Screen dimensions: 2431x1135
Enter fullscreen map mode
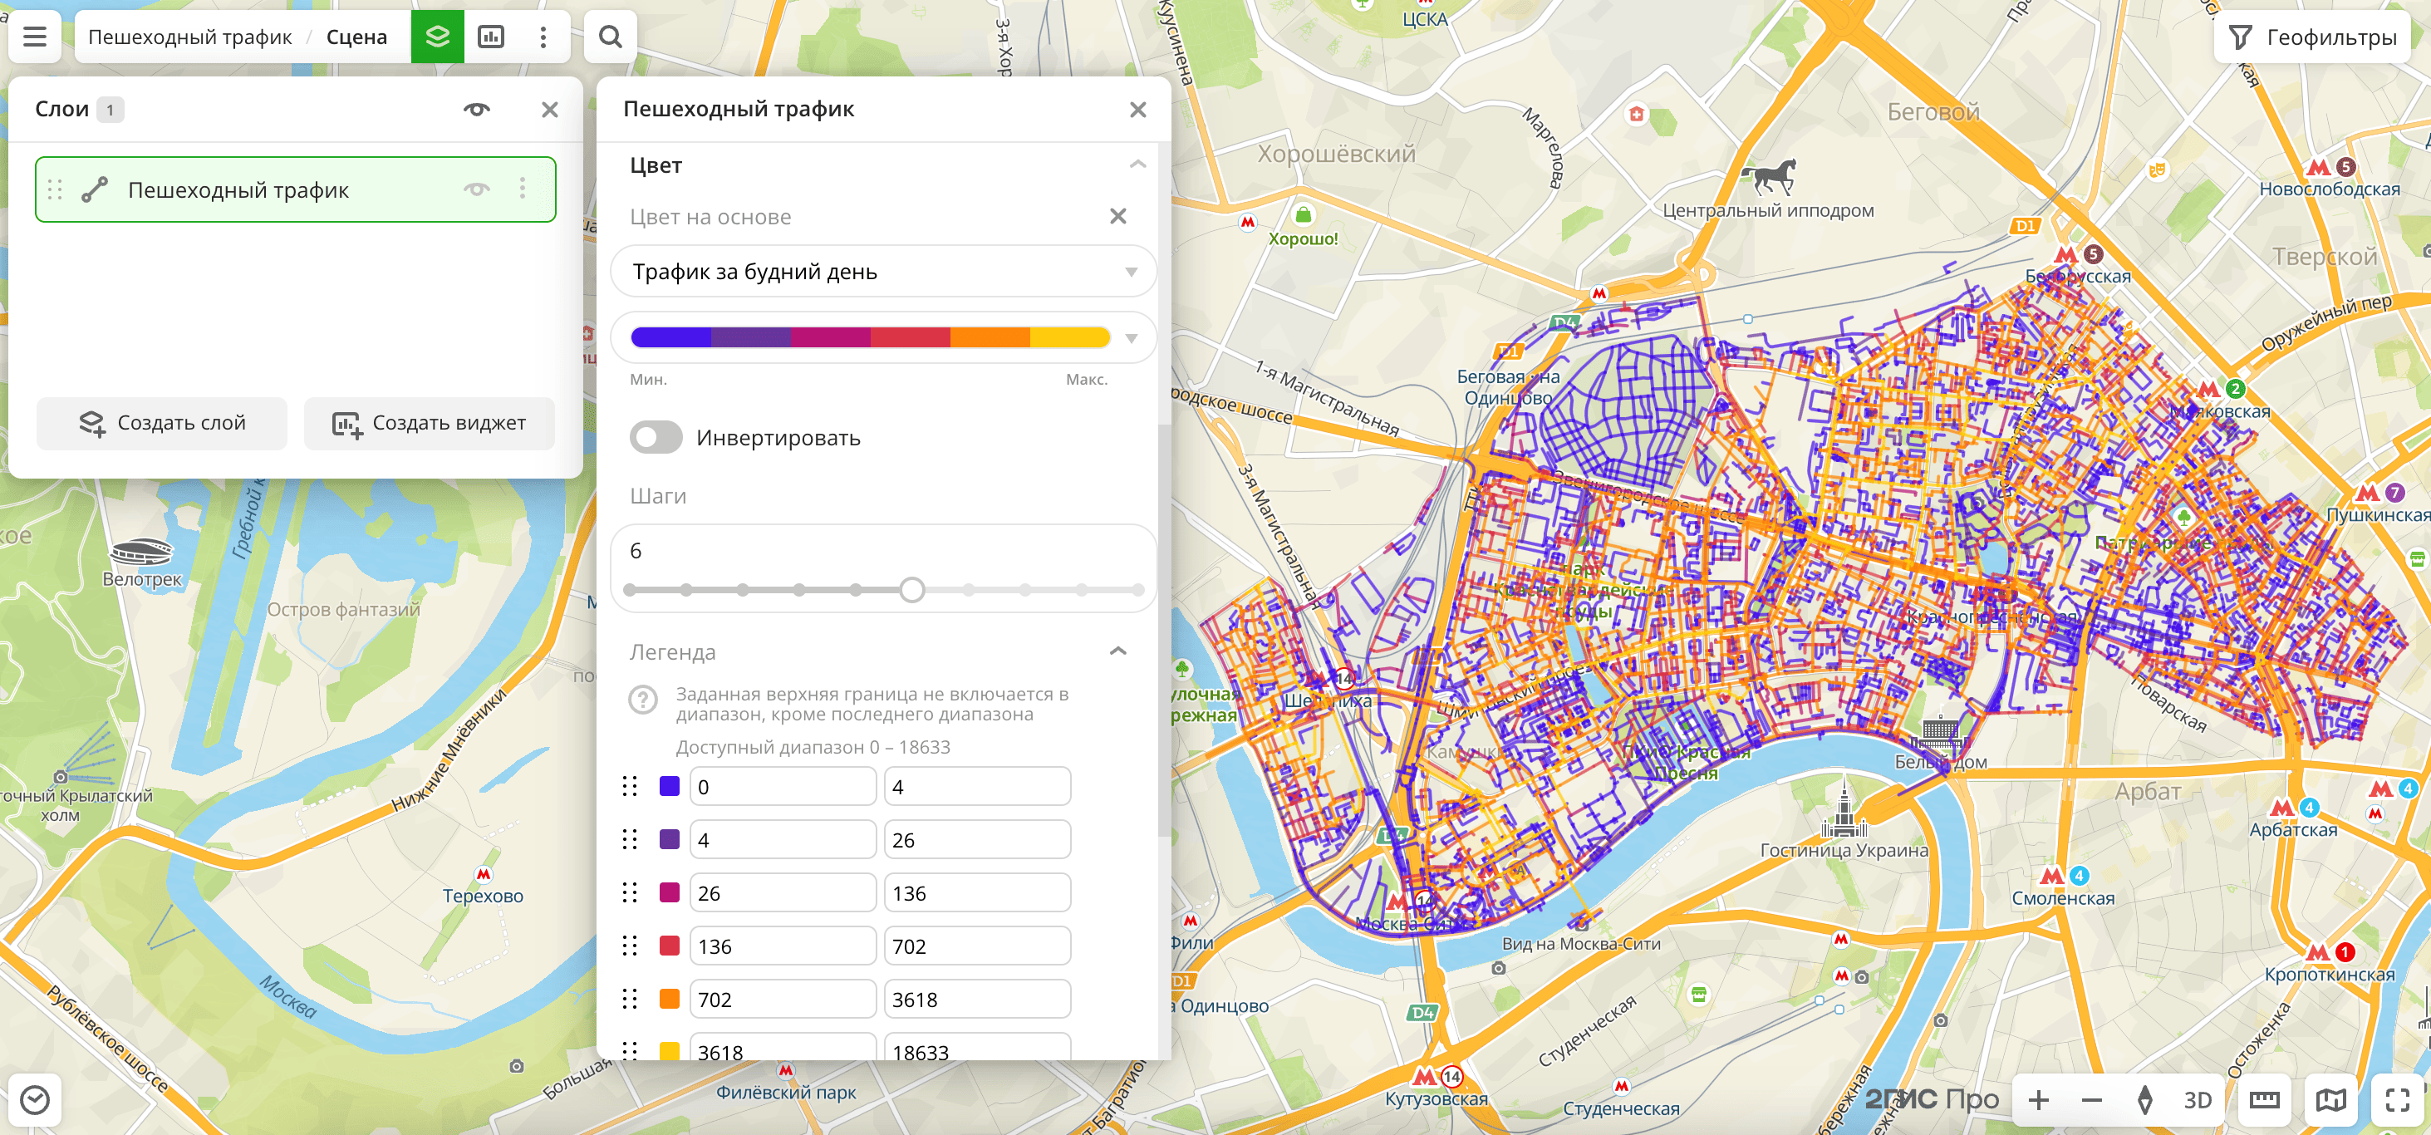tap(2397, 1099)
